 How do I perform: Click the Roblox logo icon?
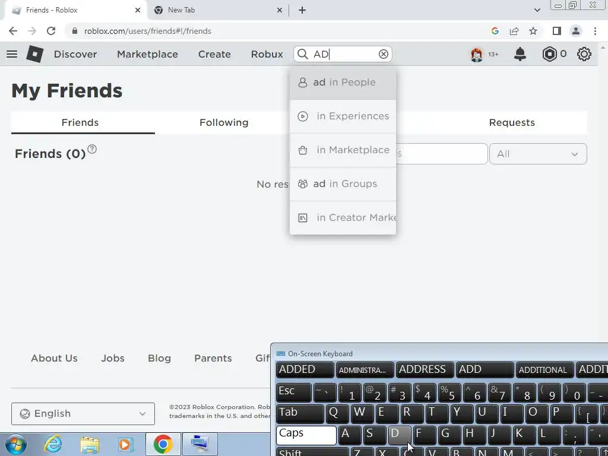pos(34,54)
